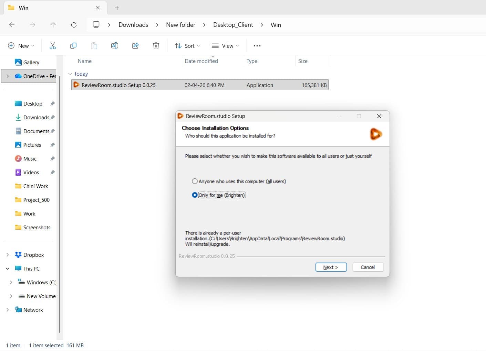
Task: Expand the OneDrive tree node
Action: tap(8, 76)
